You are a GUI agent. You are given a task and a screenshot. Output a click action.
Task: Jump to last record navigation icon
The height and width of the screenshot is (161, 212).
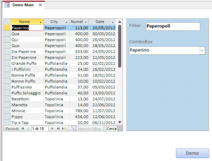58,128
